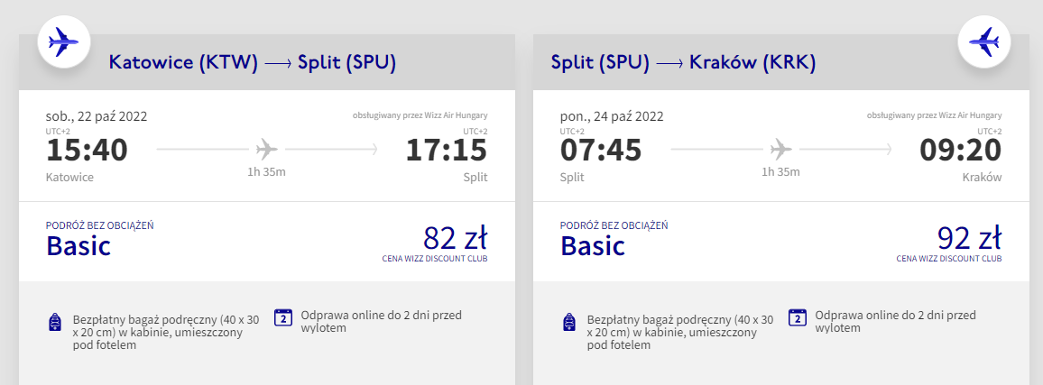Screen dimensions: 1043x385
Task: Select the Katowice (KTW) to Split (SPU) header
Action: click(253, 62)
